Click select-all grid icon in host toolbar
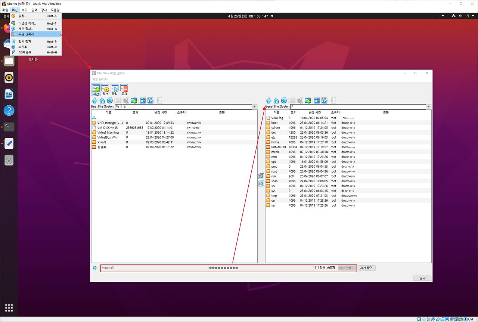Image resolution: width=478 pixels, height=322 pixels. click(x=143, y=100)
